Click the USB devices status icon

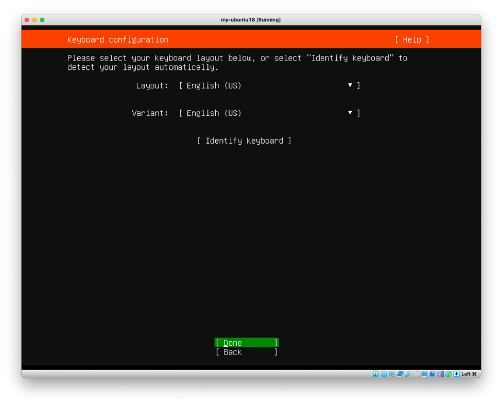(x=408, y=374)
